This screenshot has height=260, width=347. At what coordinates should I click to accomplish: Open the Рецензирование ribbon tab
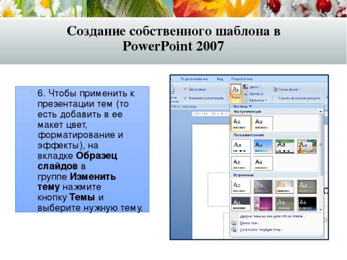tap(194, 79)
